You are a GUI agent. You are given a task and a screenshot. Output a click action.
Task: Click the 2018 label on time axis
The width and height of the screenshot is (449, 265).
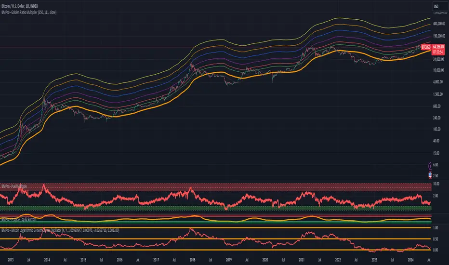point(192,260)
